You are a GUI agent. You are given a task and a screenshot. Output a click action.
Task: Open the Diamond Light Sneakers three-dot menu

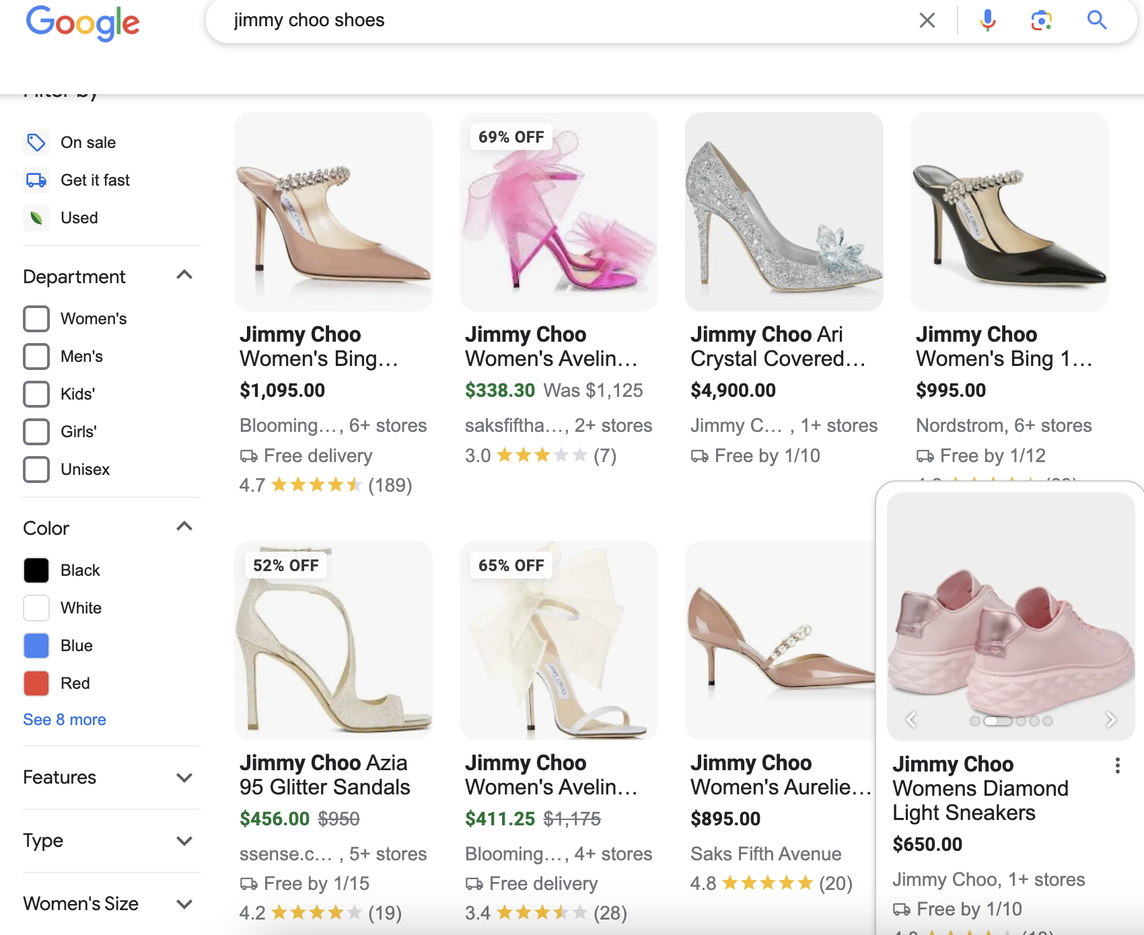coord(1117,765)
